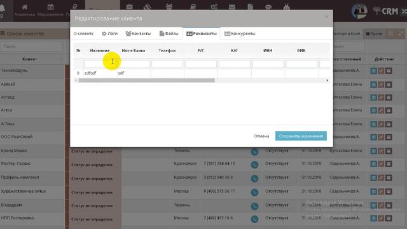Select the sdf bank name cell

pos(134,73)
